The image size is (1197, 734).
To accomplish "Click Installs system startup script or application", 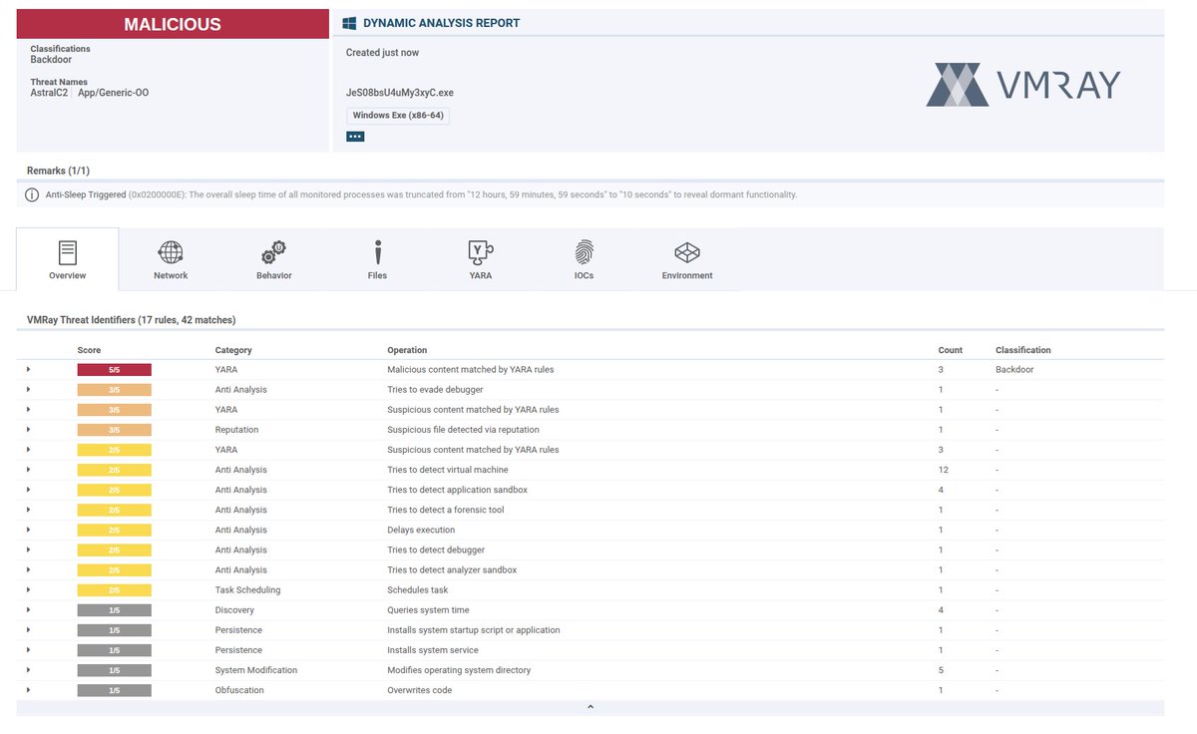I will tap(474, 630).
